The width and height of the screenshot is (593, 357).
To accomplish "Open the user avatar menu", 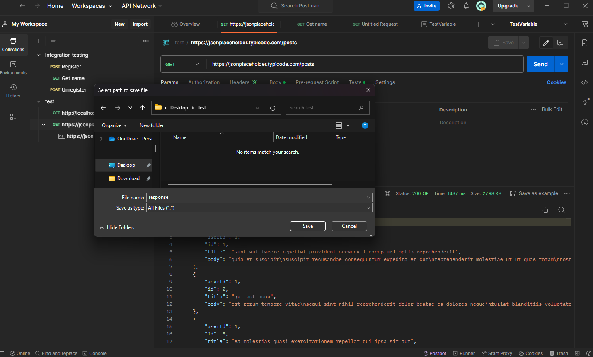I will [481, 6].
